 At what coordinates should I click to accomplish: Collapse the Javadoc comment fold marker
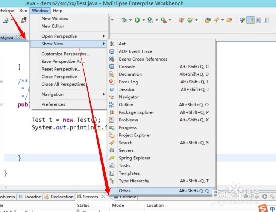pyautogui.click(x=1, y=82)
